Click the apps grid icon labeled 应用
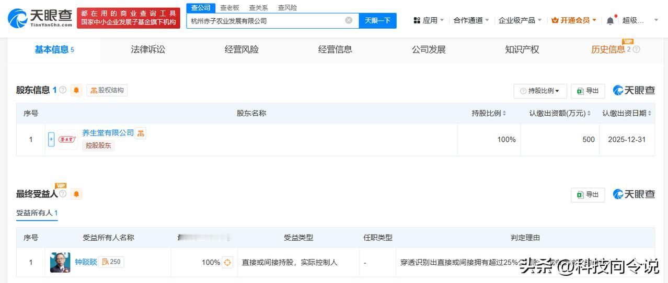The image size is (668, 283). click(417, 20)
